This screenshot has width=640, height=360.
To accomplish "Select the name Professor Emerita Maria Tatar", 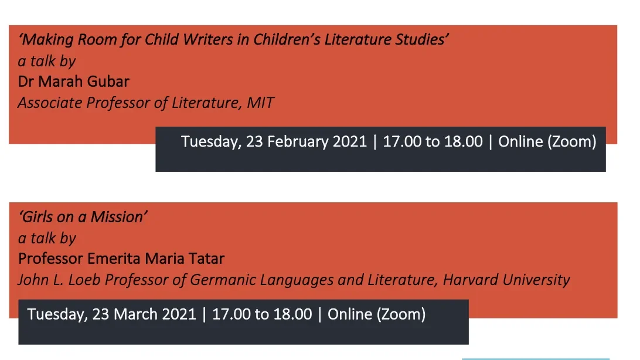I will point(121,259).
